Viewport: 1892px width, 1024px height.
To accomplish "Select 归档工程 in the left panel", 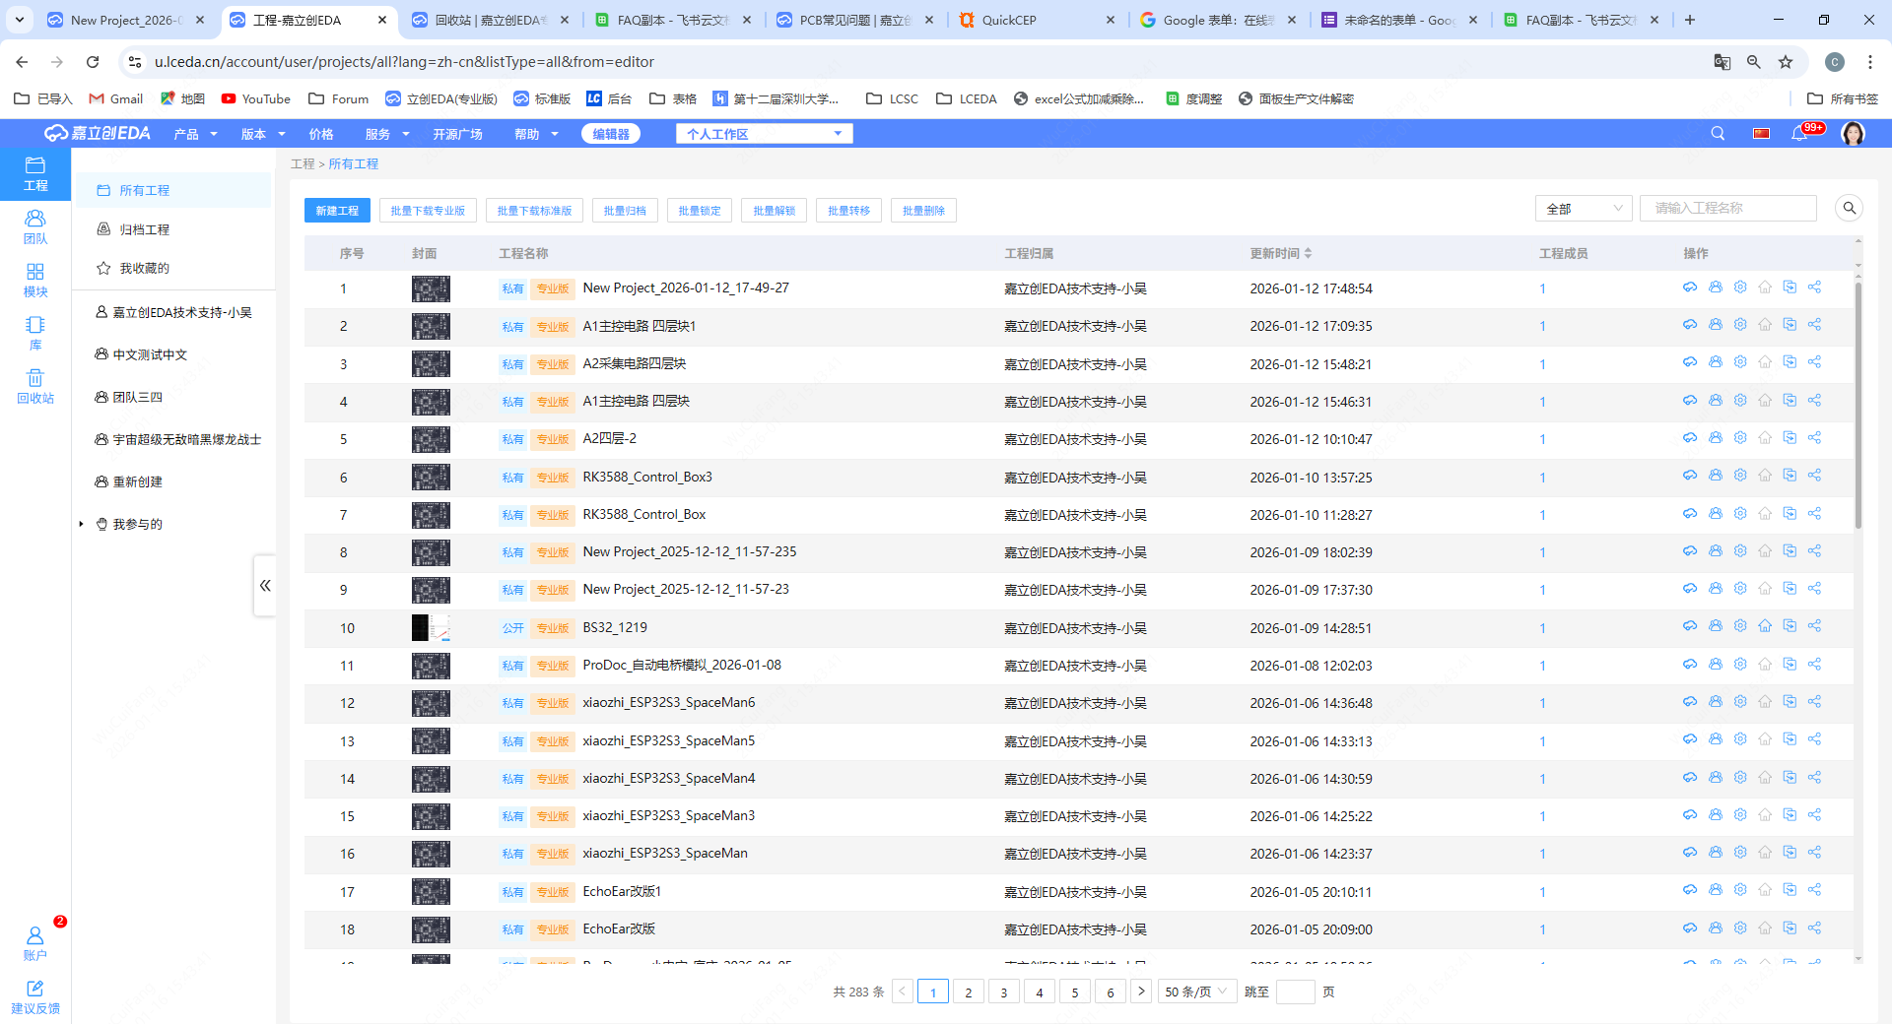I will click(x=144, y=229).
